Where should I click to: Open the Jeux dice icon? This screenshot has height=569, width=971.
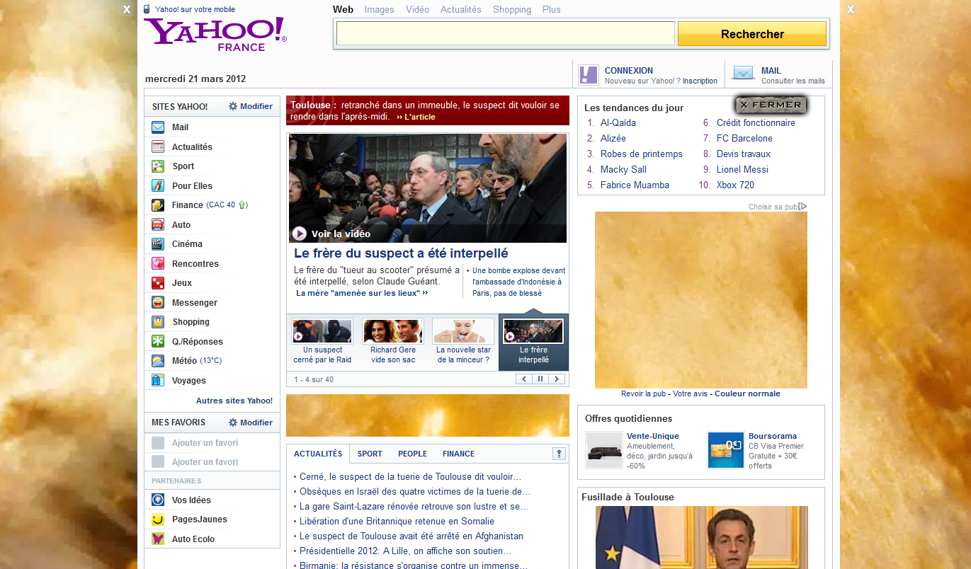click(x=158, y=283)
